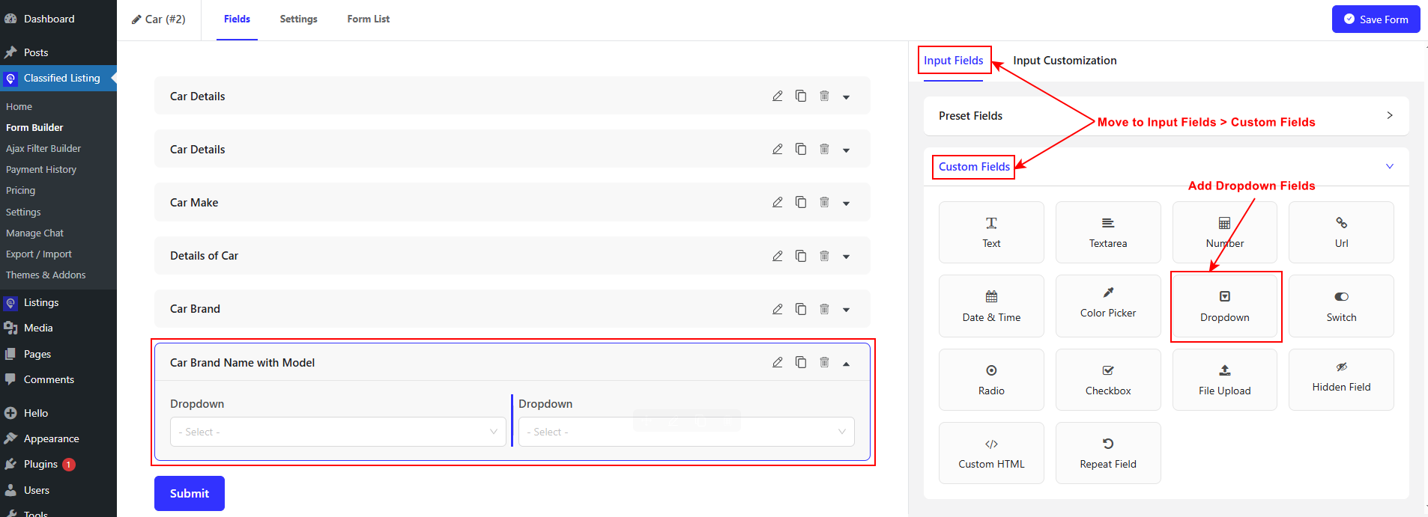Image resolution: width=1428 pixels, height=517 pixels.
Task: Expand the first Car Details section
Action: click(847, 97)
